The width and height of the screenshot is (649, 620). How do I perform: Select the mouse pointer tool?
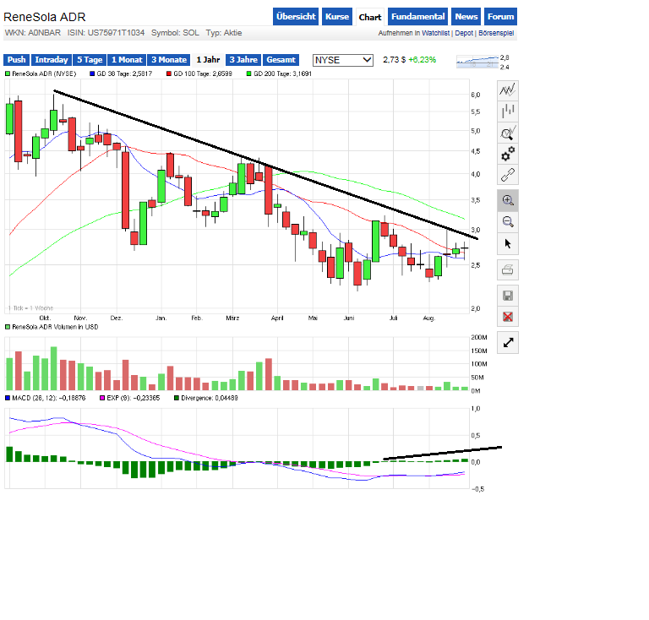coord(508,243)
